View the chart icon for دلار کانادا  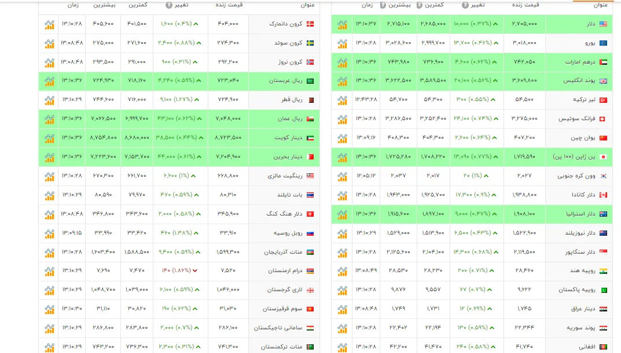[x=342, y=195]
